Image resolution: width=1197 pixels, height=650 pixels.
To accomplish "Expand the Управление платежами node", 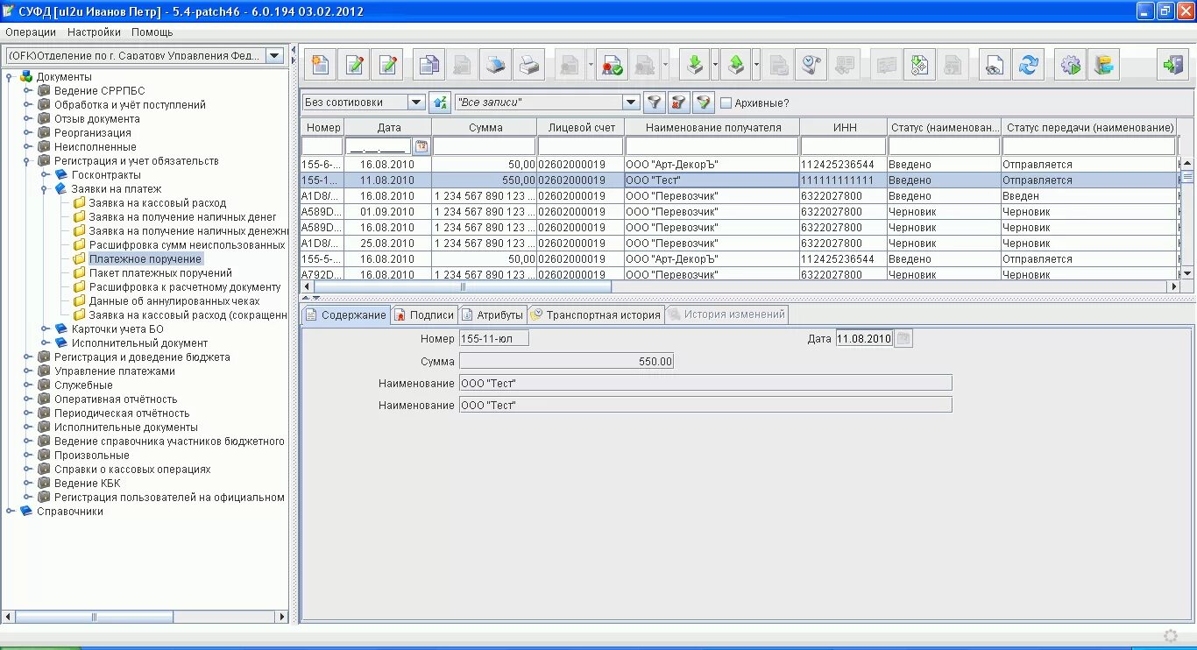I will coord(27,371).
